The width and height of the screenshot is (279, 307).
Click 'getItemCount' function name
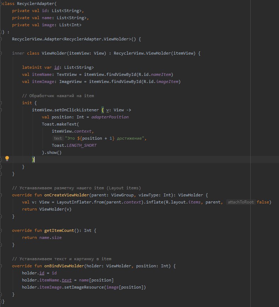pyautogui.click(x=59, y=230)
